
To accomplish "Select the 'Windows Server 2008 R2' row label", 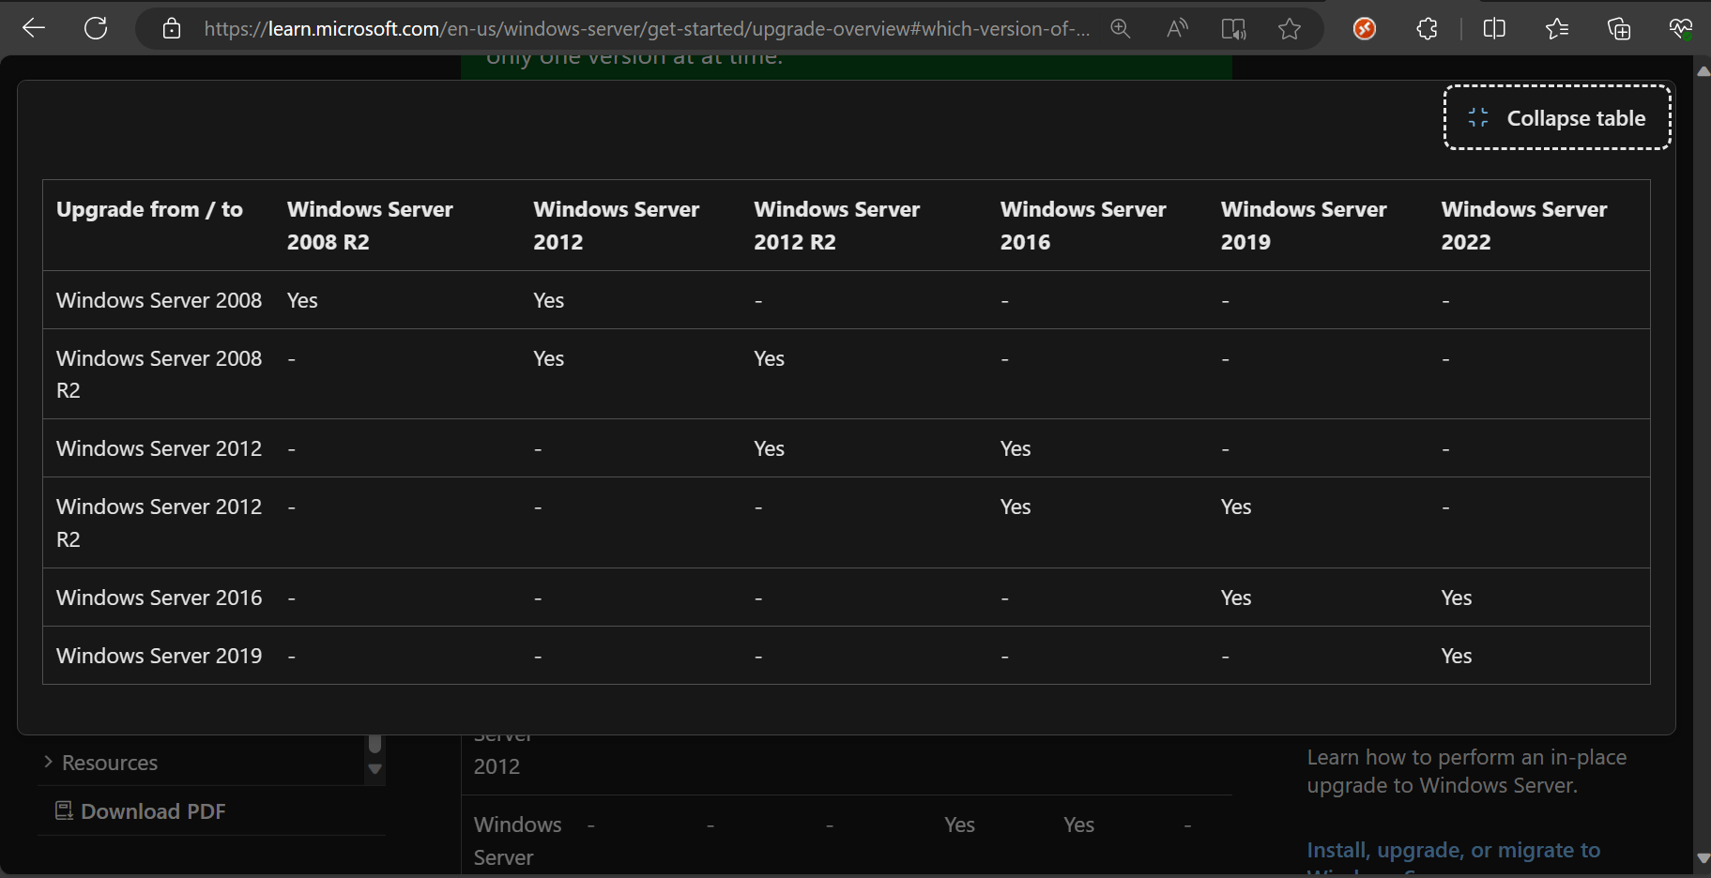I will [160, 374].
